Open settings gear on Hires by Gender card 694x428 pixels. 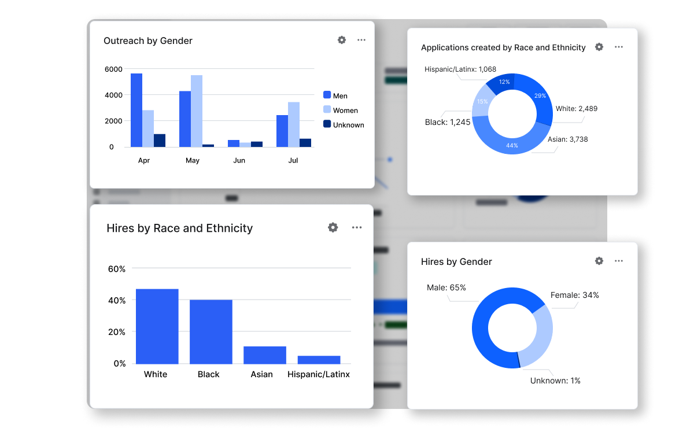click(599, 261)
